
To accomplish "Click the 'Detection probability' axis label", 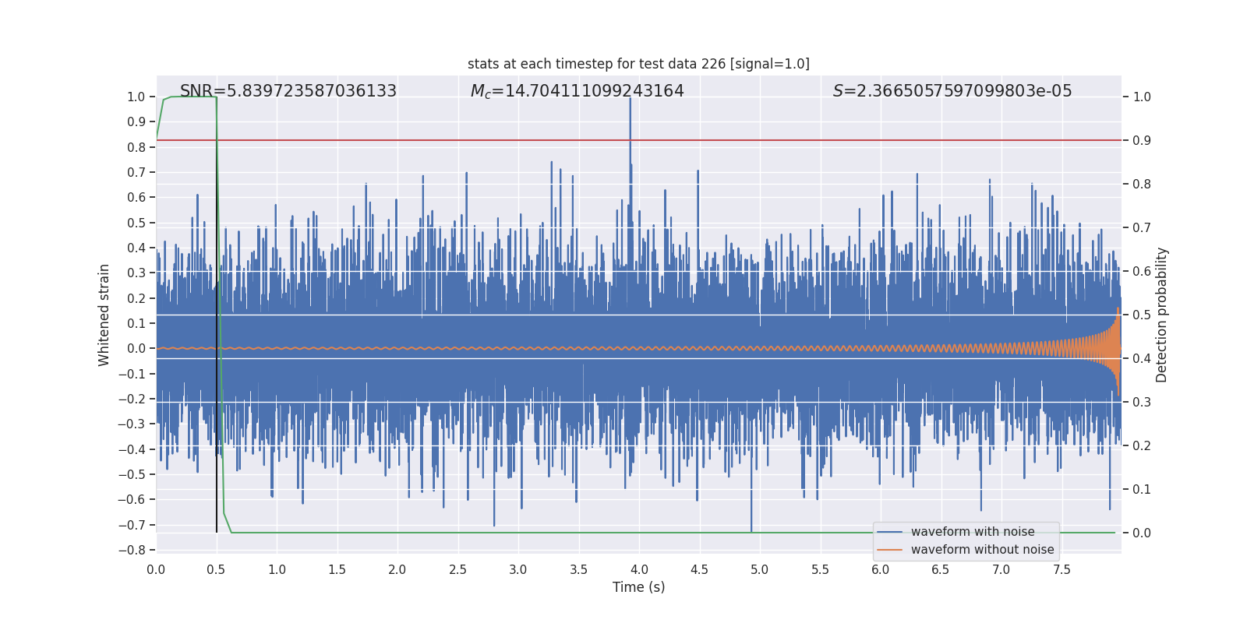I will 1162,315.
